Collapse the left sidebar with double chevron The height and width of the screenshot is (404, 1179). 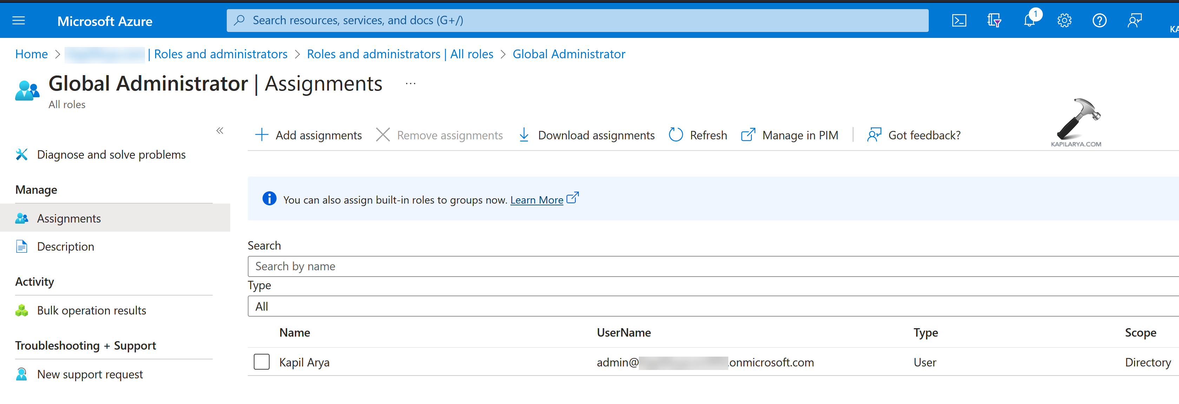click(x=220, y=131)
